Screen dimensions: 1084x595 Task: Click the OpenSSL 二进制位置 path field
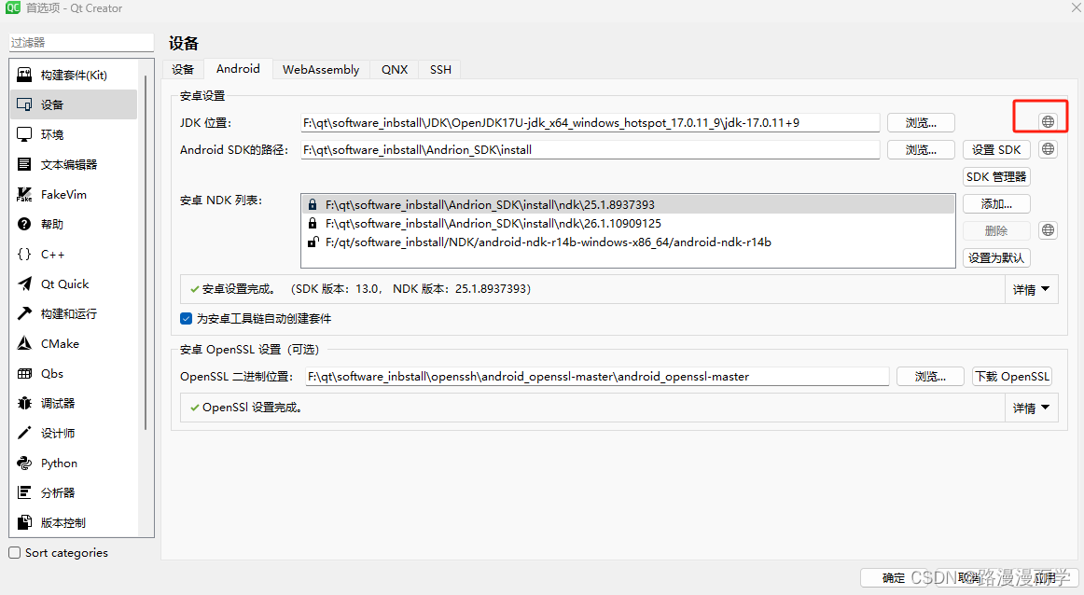[597, 376]
